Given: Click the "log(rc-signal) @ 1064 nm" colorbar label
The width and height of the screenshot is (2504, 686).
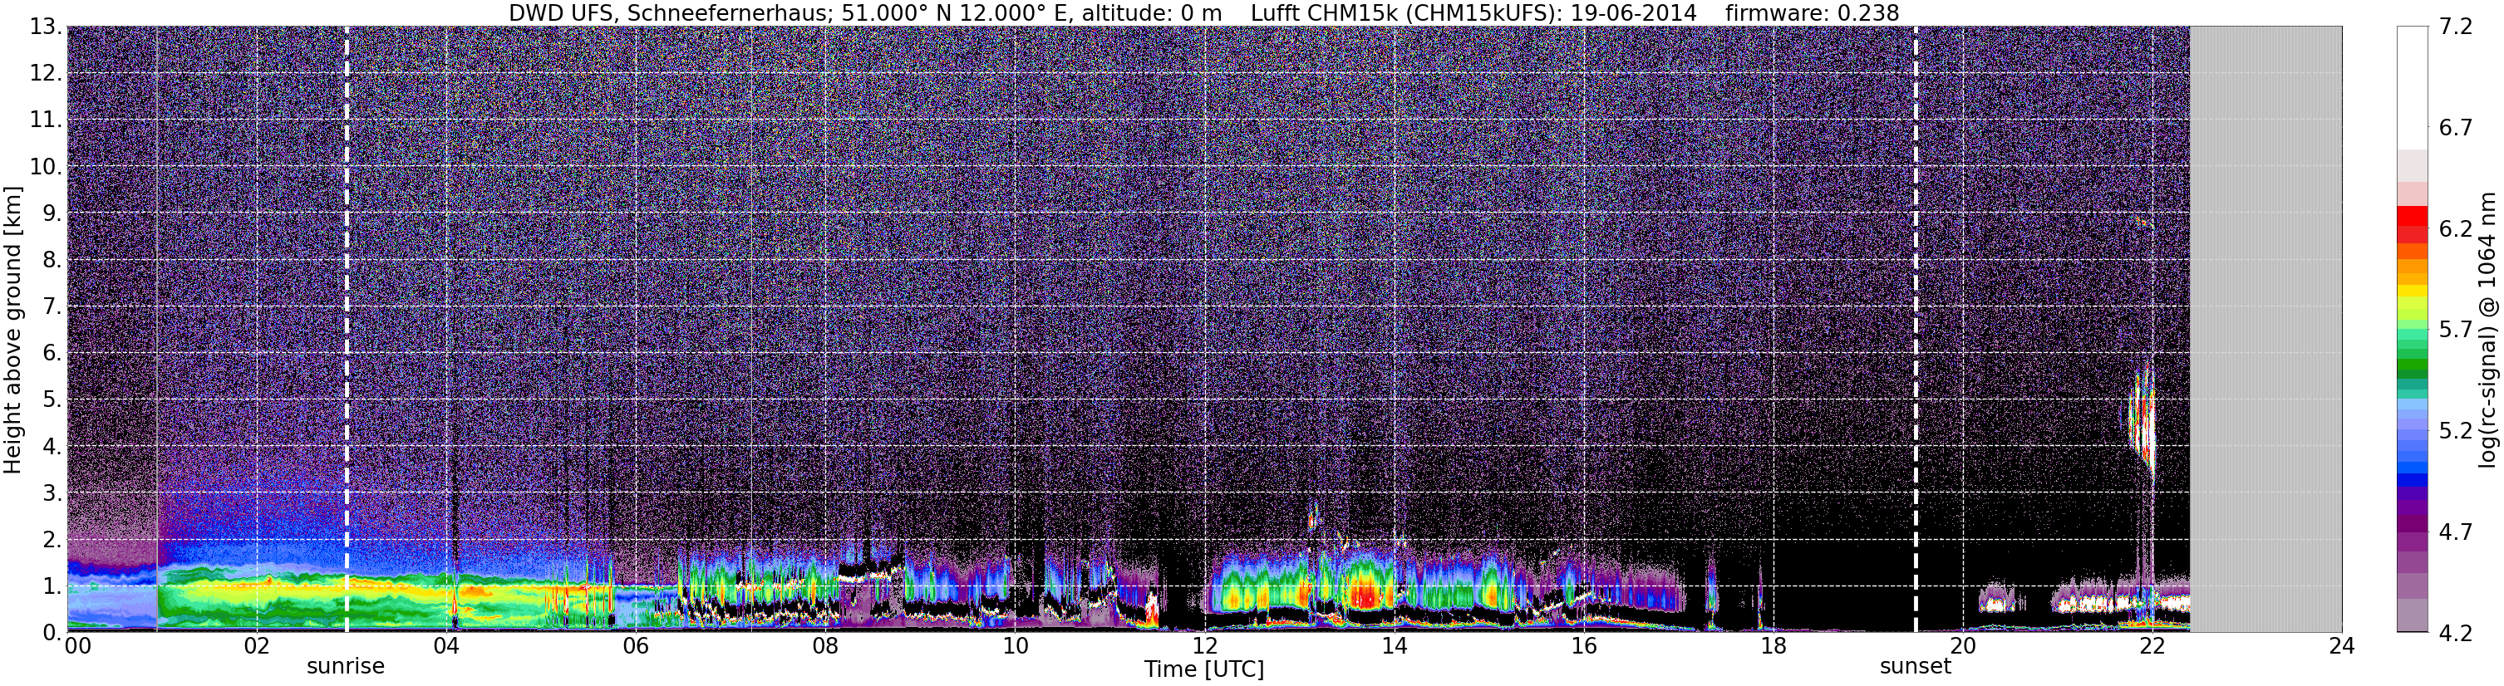Looking at the screenshot, I should point(2487,330).
